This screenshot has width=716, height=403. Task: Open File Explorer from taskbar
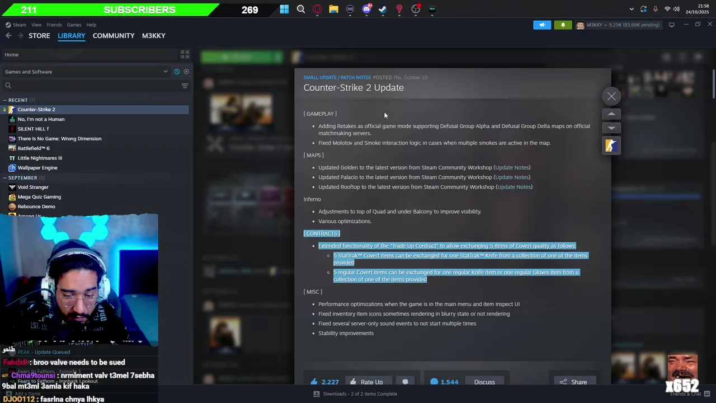334,9
